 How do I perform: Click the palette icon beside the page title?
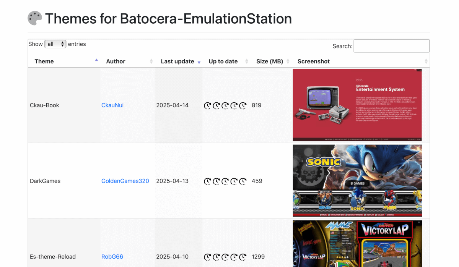pyautogui.click(x=35, y=18)
